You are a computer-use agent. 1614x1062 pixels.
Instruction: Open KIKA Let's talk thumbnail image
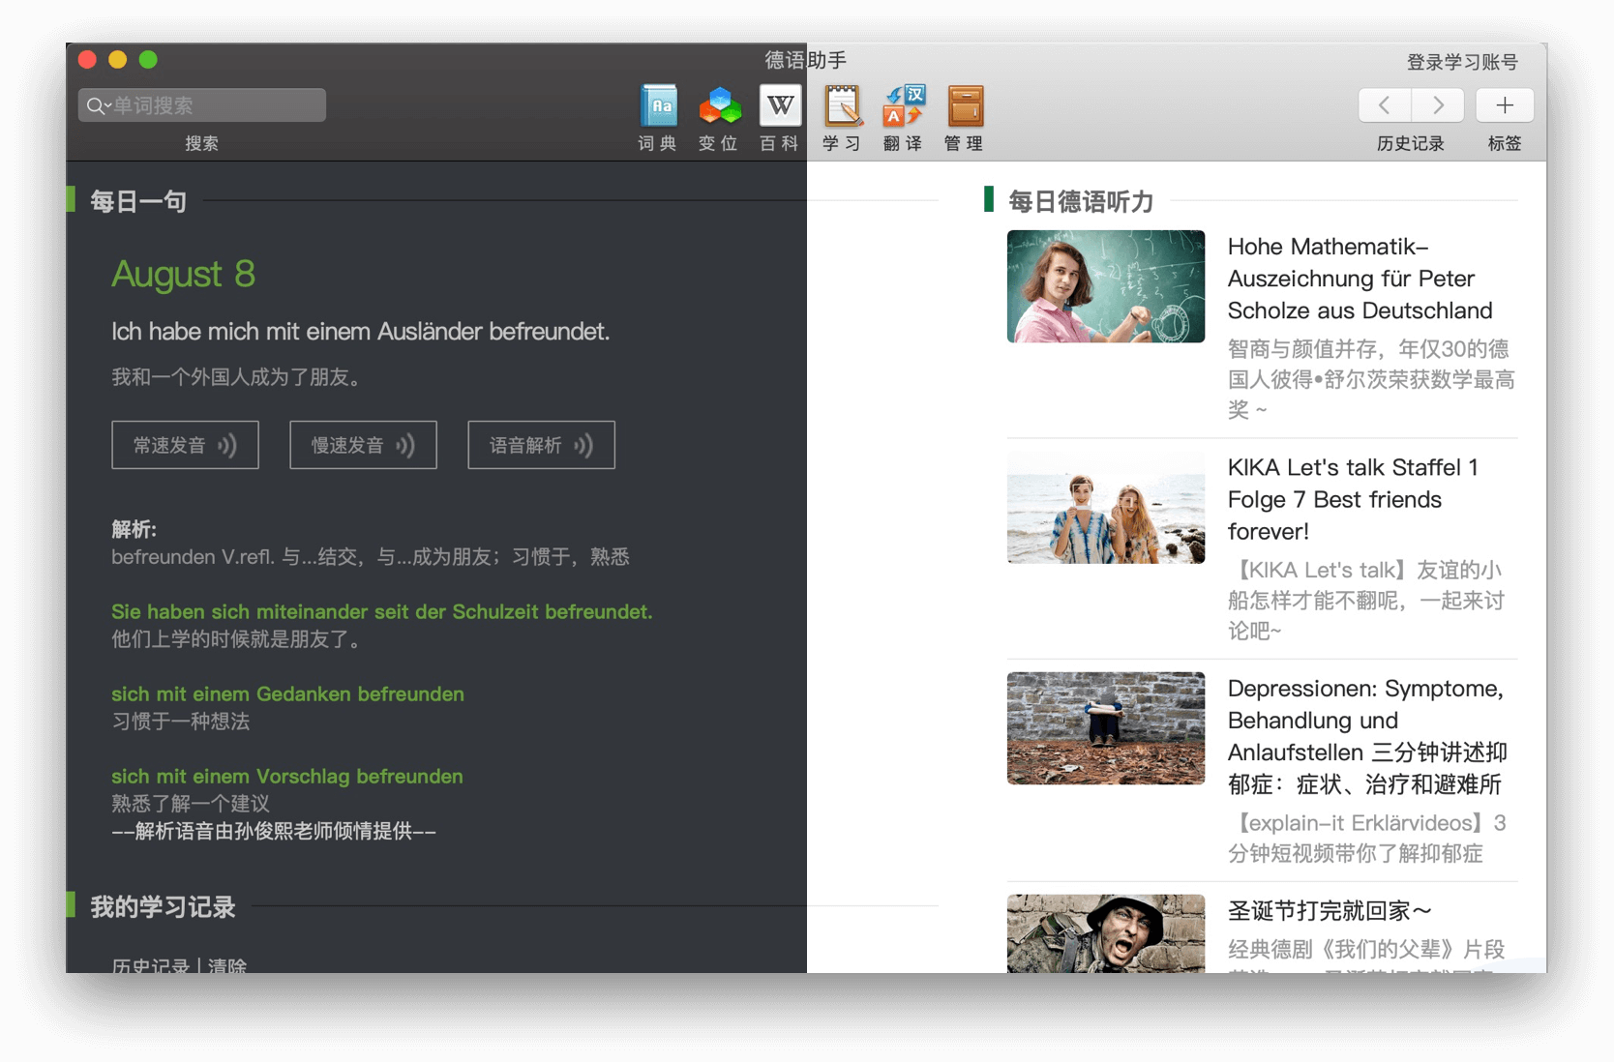[1106, 508]
